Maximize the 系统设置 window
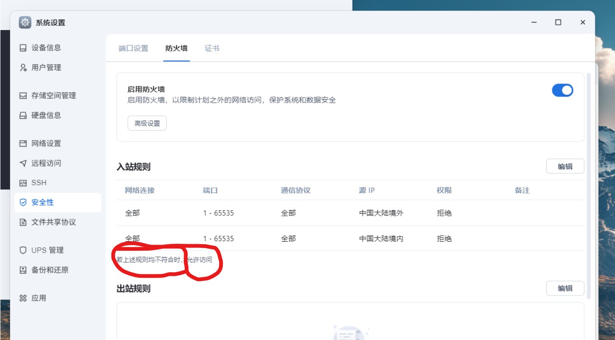The height and width of the screenshot is (340, 615). [558, 22]
